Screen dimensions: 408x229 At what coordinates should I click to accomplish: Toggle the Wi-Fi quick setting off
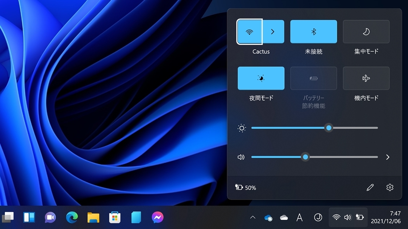250,32
